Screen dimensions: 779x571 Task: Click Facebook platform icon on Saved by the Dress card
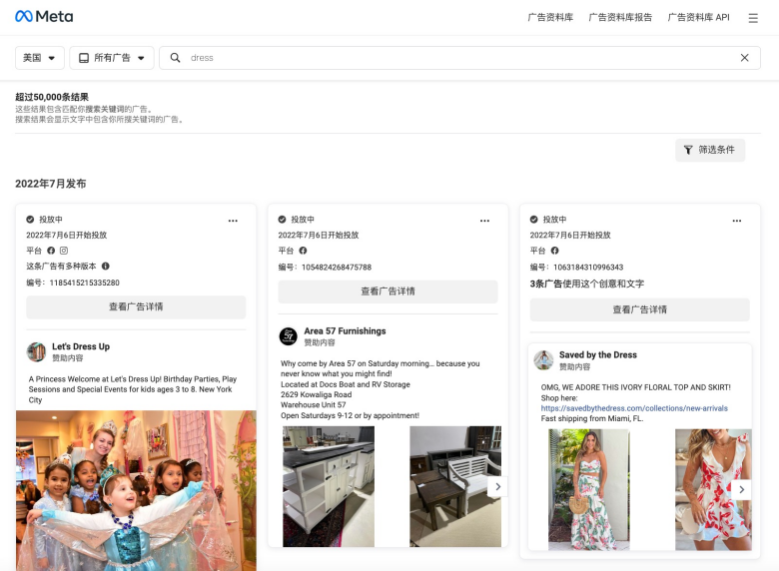[x=554, y=251]
